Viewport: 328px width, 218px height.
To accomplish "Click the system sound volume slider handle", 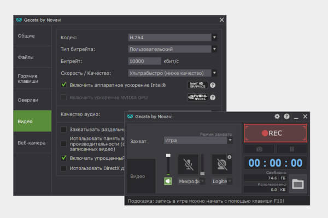I will point(168,155).
